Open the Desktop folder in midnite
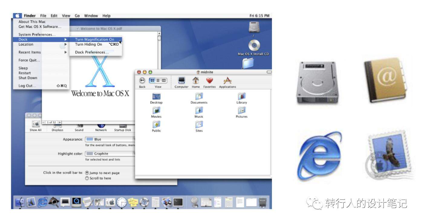The width and height of the screenshot is (421, 222). 156,99
